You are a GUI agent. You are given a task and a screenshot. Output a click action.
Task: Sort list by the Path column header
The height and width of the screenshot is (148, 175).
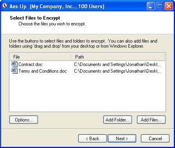(x=118, y=57)
